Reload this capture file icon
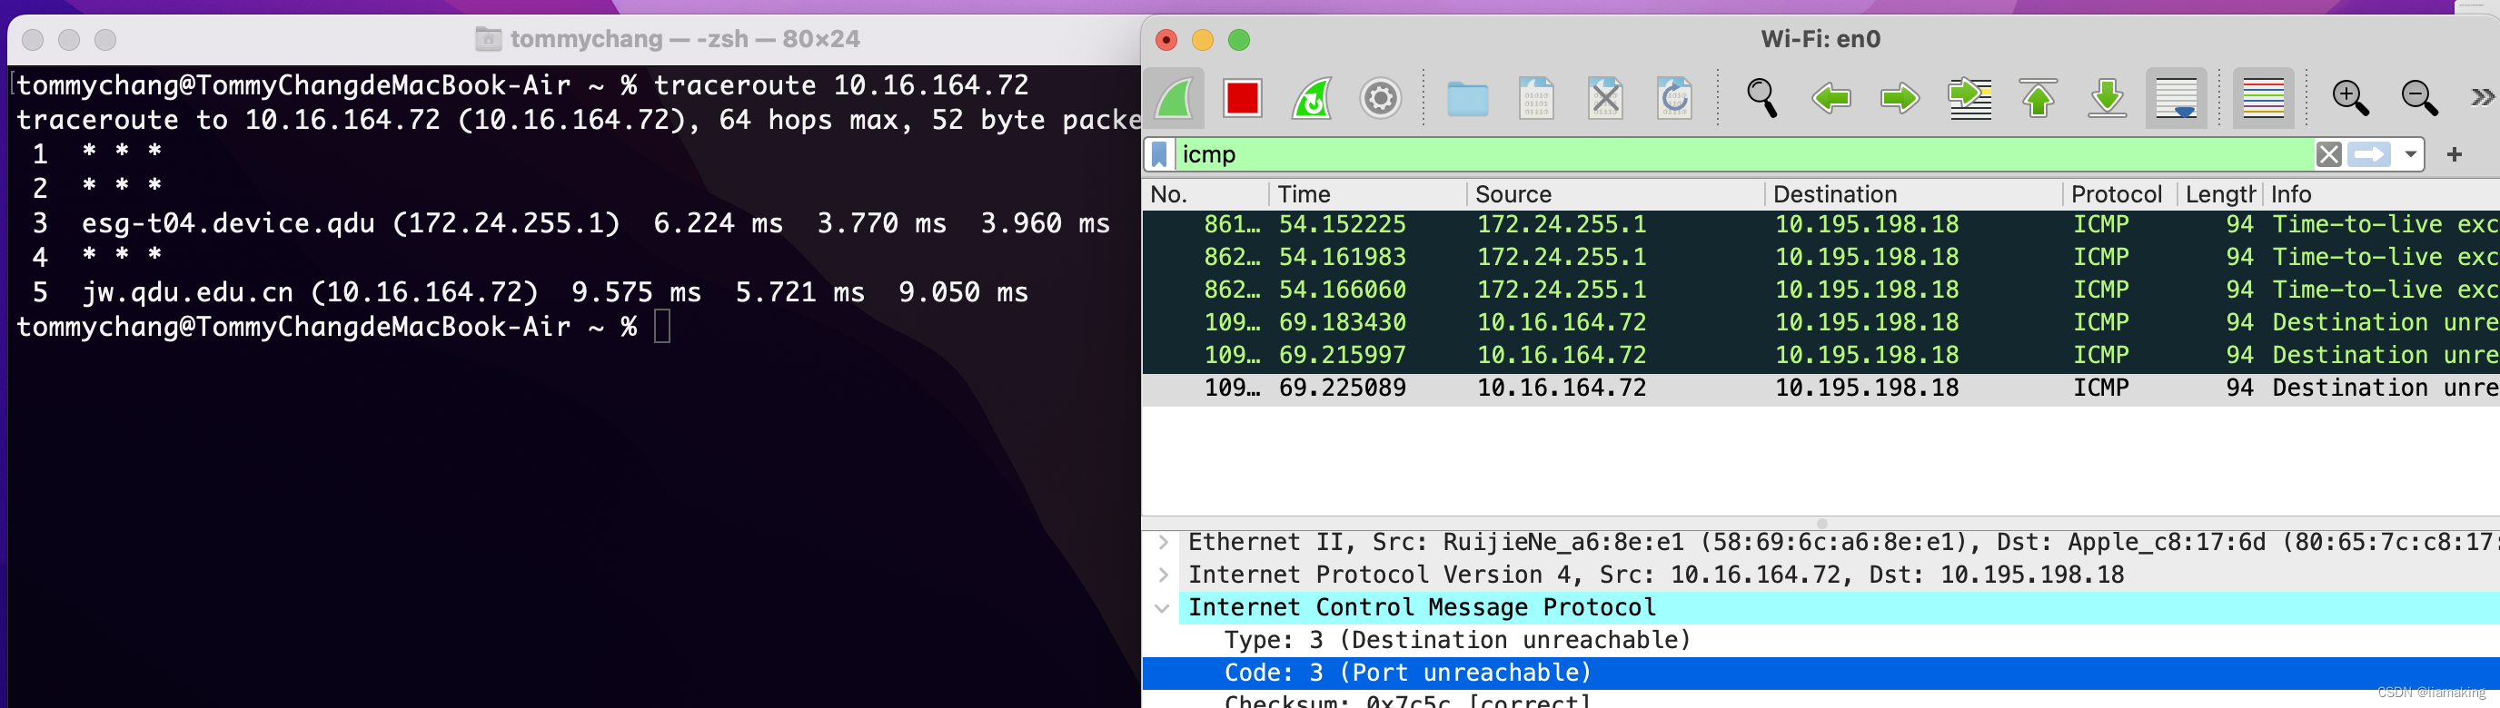Viewport: 2500px width, 708px height. point(1674,98)
